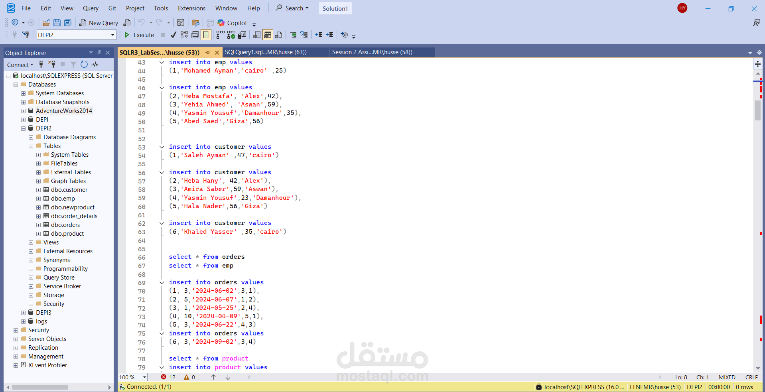Toggle Include Live Query Statistics
The width and height of the screenshot is (765, 392).
(231, 35)
